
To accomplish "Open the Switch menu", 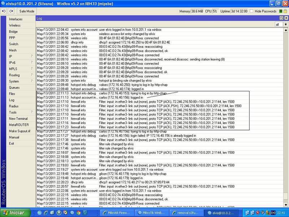I will 21,44.
